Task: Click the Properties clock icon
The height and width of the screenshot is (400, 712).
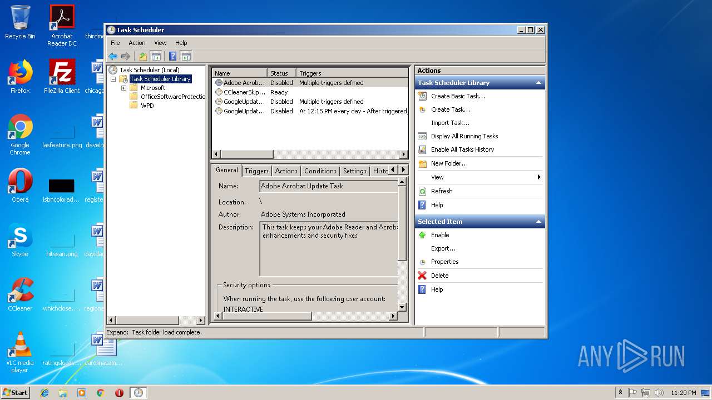Action: (422, 262)
